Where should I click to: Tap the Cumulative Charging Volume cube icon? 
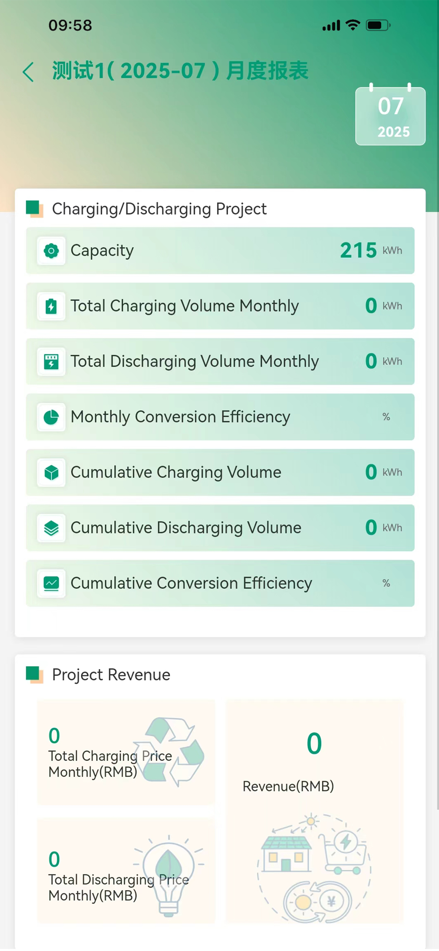tap(51, 472)
